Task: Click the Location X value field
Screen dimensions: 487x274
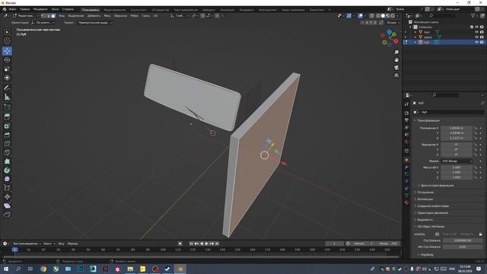Action: pos(457,128)
